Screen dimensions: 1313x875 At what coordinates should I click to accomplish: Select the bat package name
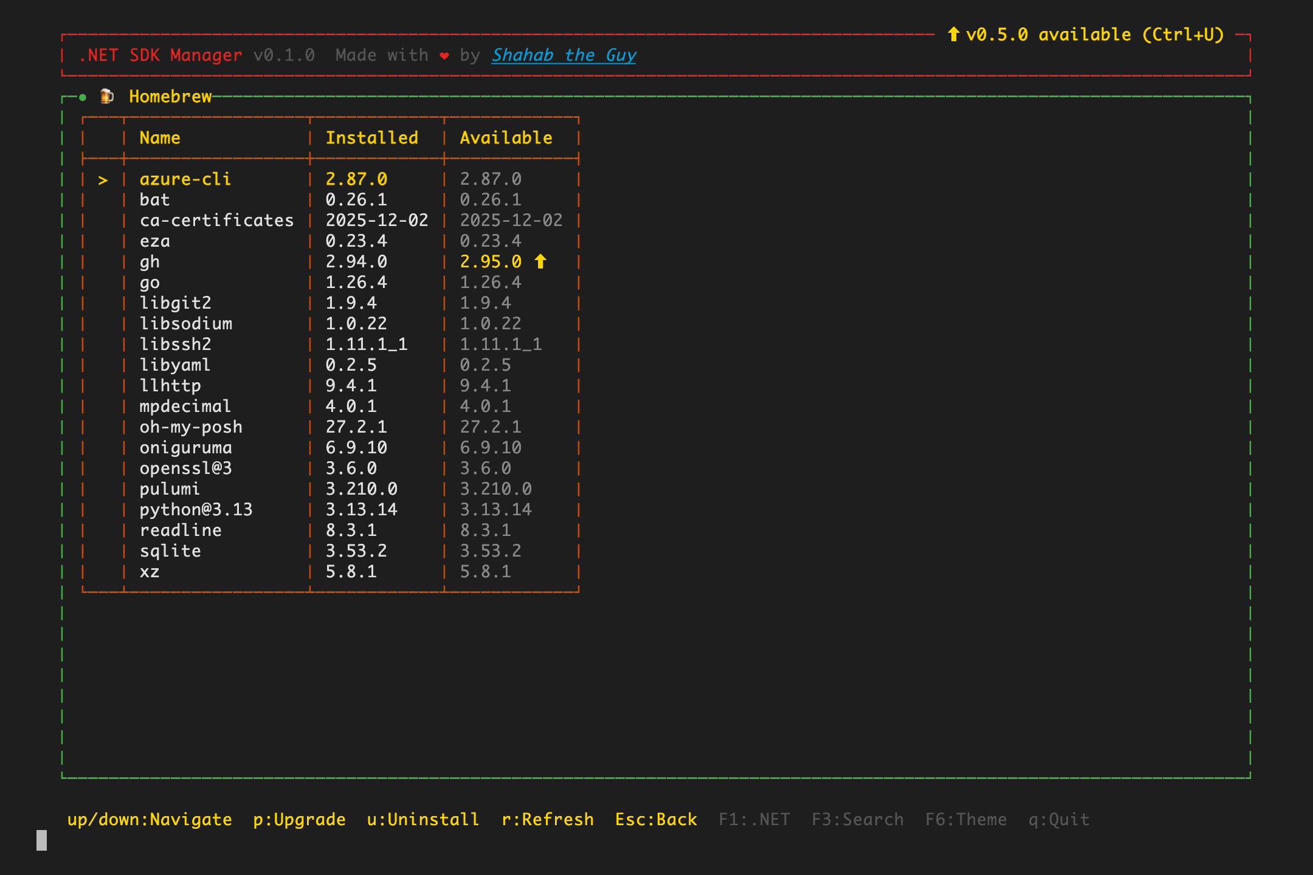click(154, 200)
